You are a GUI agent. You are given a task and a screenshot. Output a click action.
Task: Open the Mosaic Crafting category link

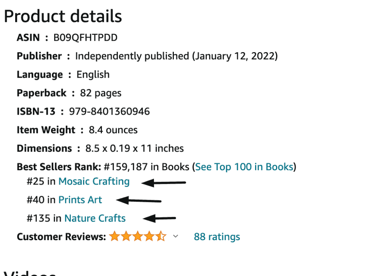(94, 182)
